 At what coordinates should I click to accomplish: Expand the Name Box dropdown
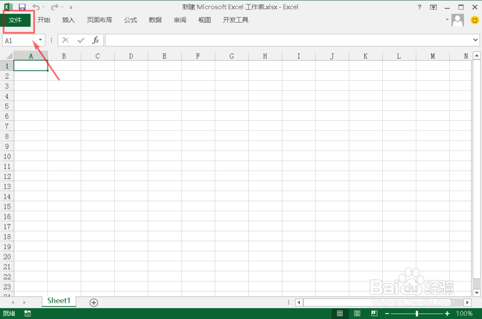coord(40,40)
